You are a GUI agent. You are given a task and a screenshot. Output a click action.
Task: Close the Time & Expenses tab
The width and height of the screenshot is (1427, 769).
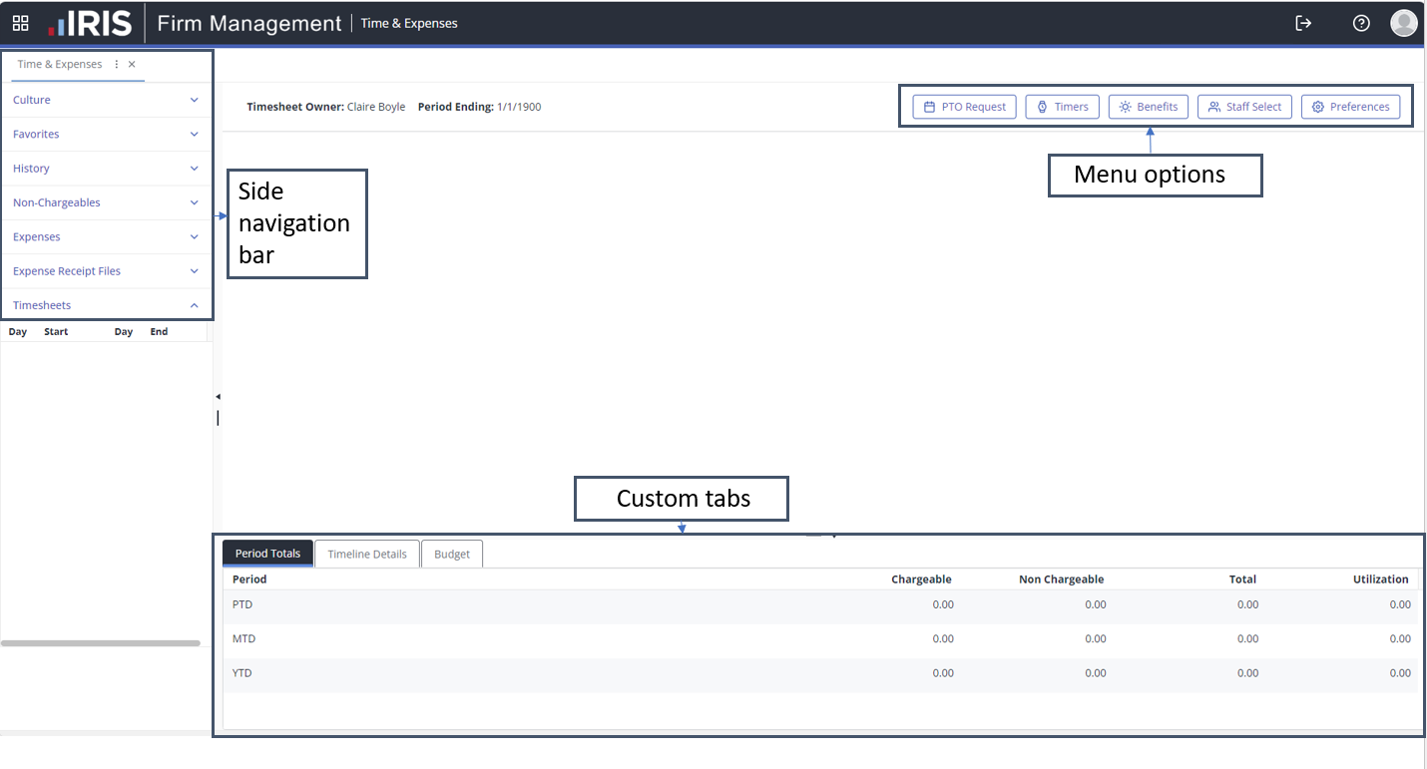coord(132,64)
